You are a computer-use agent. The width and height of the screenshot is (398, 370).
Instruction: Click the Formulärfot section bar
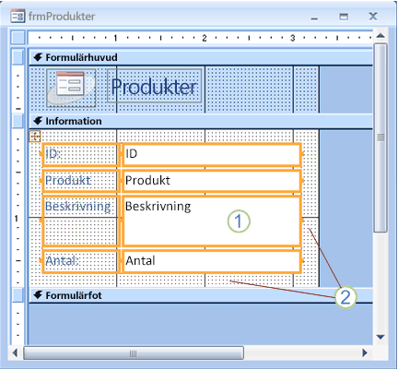(201, 295)
